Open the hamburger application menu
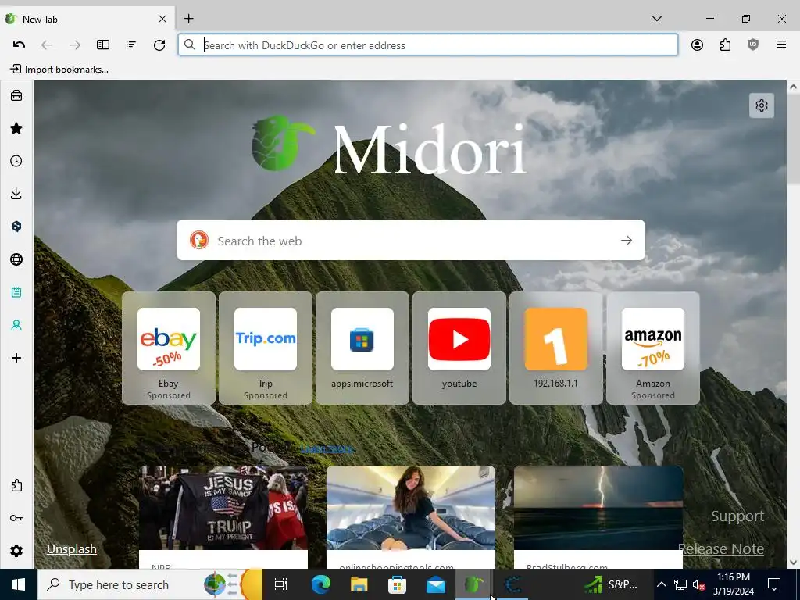Image resolution: width=800 pixels, height=600 pixels. click(x=781, y=45)
